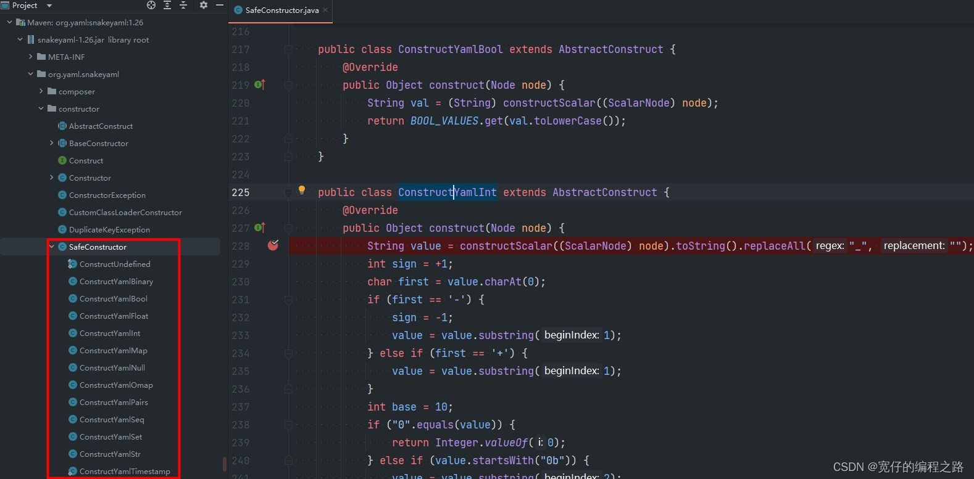Image resolution: width=974 pixels, height=479 pixels.
Task: Click the META-INF folder icon
Action: pos(41,57)
